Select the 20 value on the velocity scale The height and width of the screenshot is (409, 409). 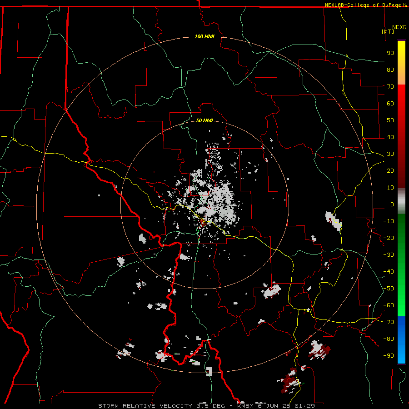point(390,171)
